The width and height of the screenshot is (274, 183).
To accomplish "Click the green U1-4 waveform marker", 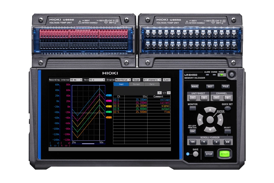I will point(109,112).
